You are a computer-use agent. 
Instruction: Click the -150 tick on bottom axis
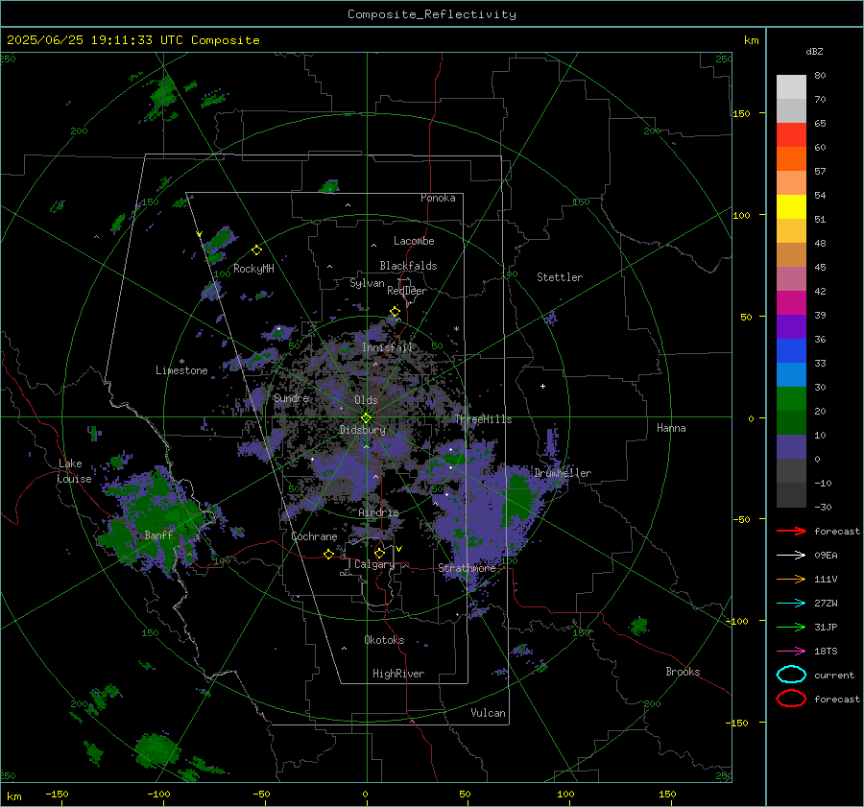(57, 794)
